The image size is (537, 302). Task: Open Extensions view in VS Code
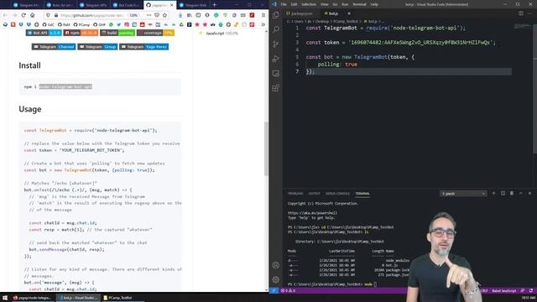pyautogui.click(x=276, y=88)
